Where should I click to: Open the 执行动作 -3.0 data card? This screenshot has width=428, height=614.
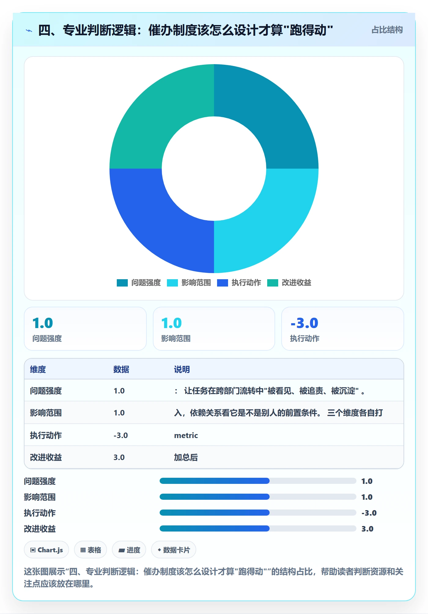click(343, 329)
